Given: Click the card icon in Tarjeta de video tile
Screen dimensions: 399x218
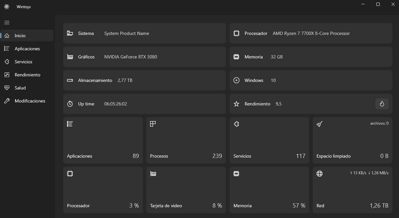Looking at the screenshot, I should click(153, 174).
